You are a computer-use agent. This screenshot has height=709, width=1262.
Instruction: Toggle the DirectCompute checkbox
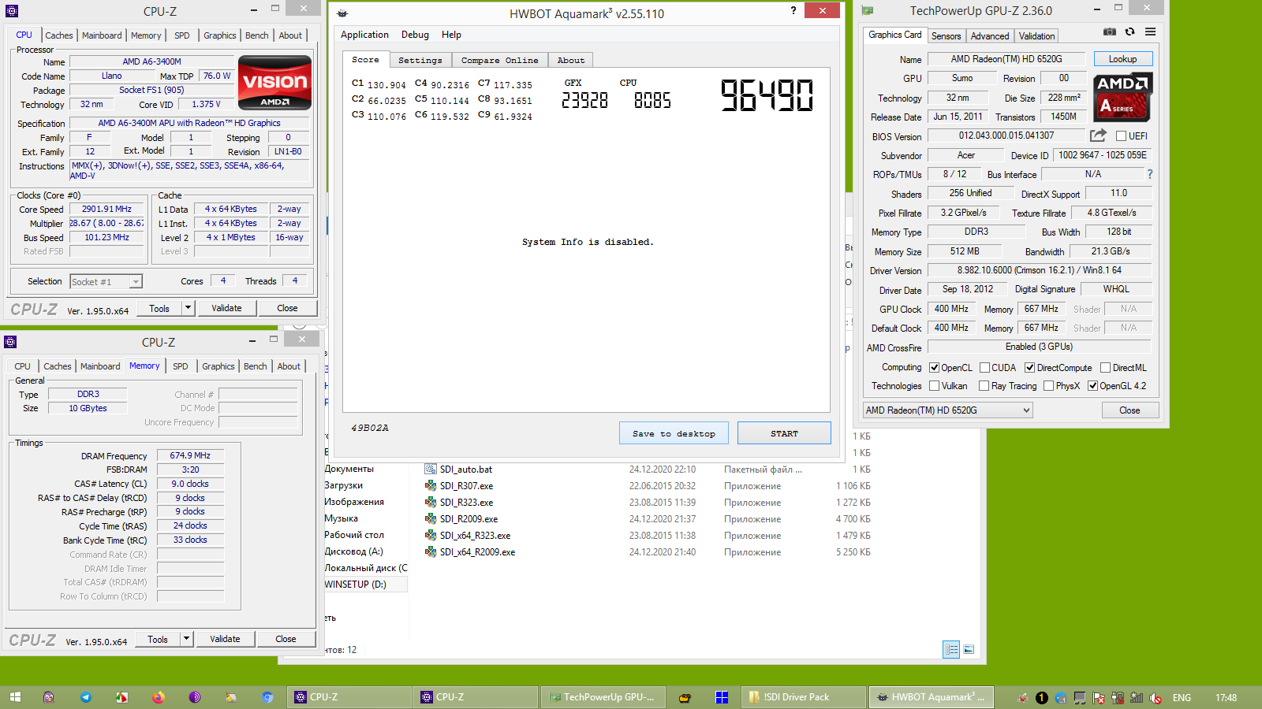pos(1029,368)
